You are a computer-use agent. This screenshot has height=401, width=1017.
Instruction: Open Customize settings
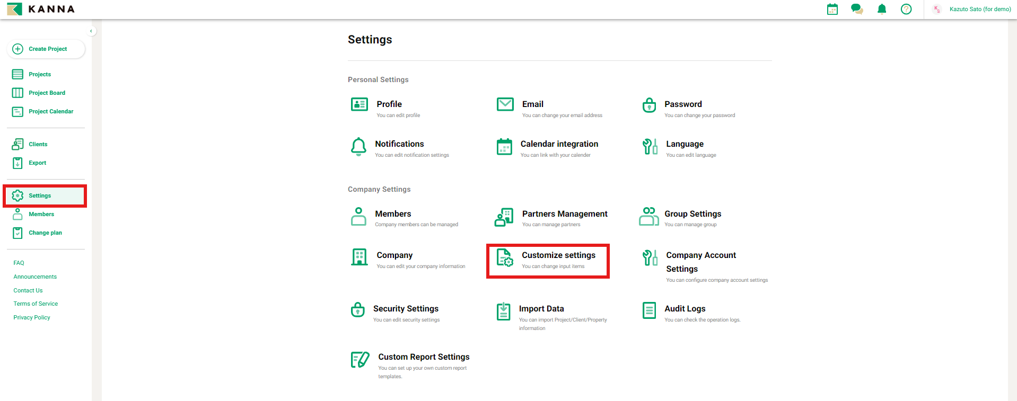click(x=558, y=255)
